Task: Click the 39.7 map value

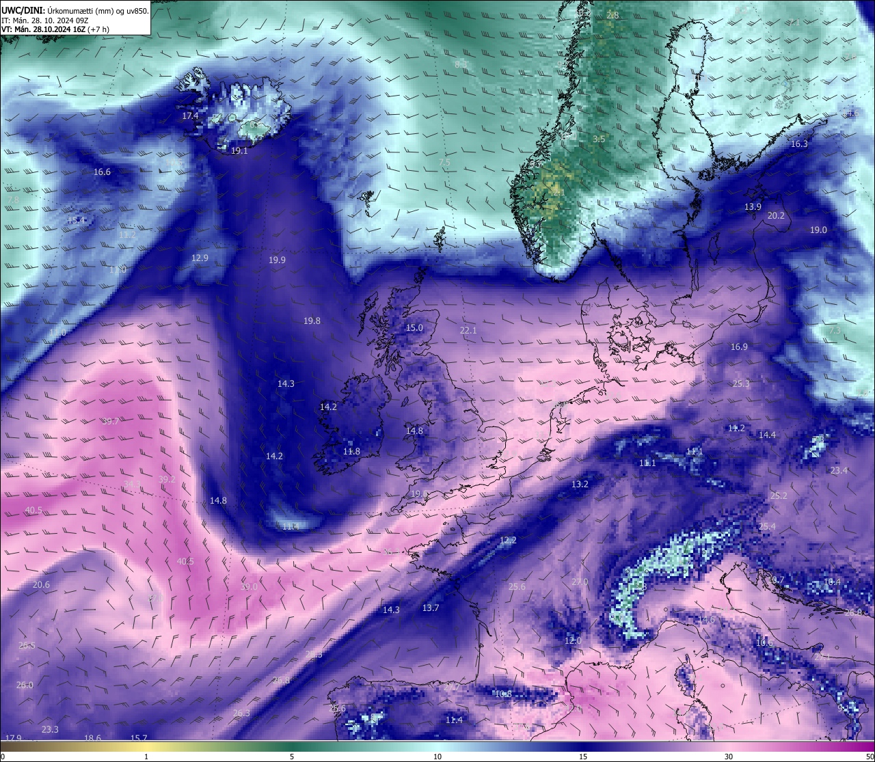Action: tap(110, 422)
